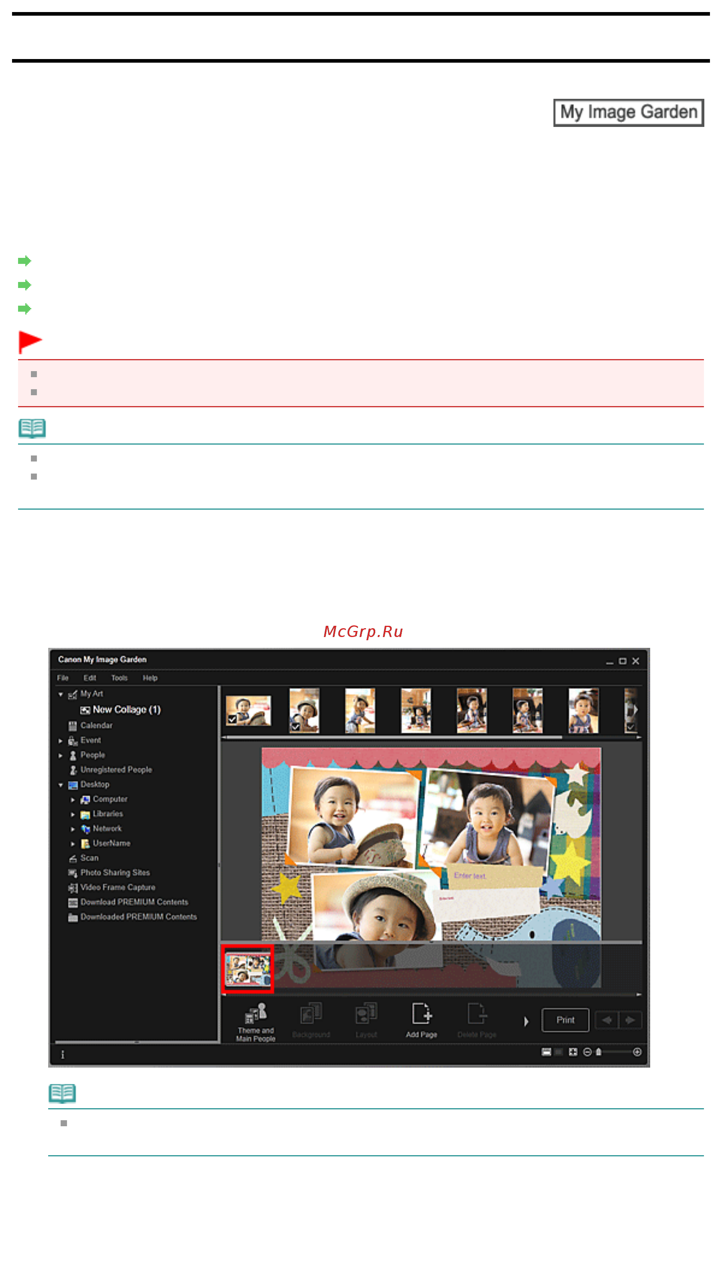Click the zoom in plus icon
The image size is (722, 1262).
(x=637, y=1052)
